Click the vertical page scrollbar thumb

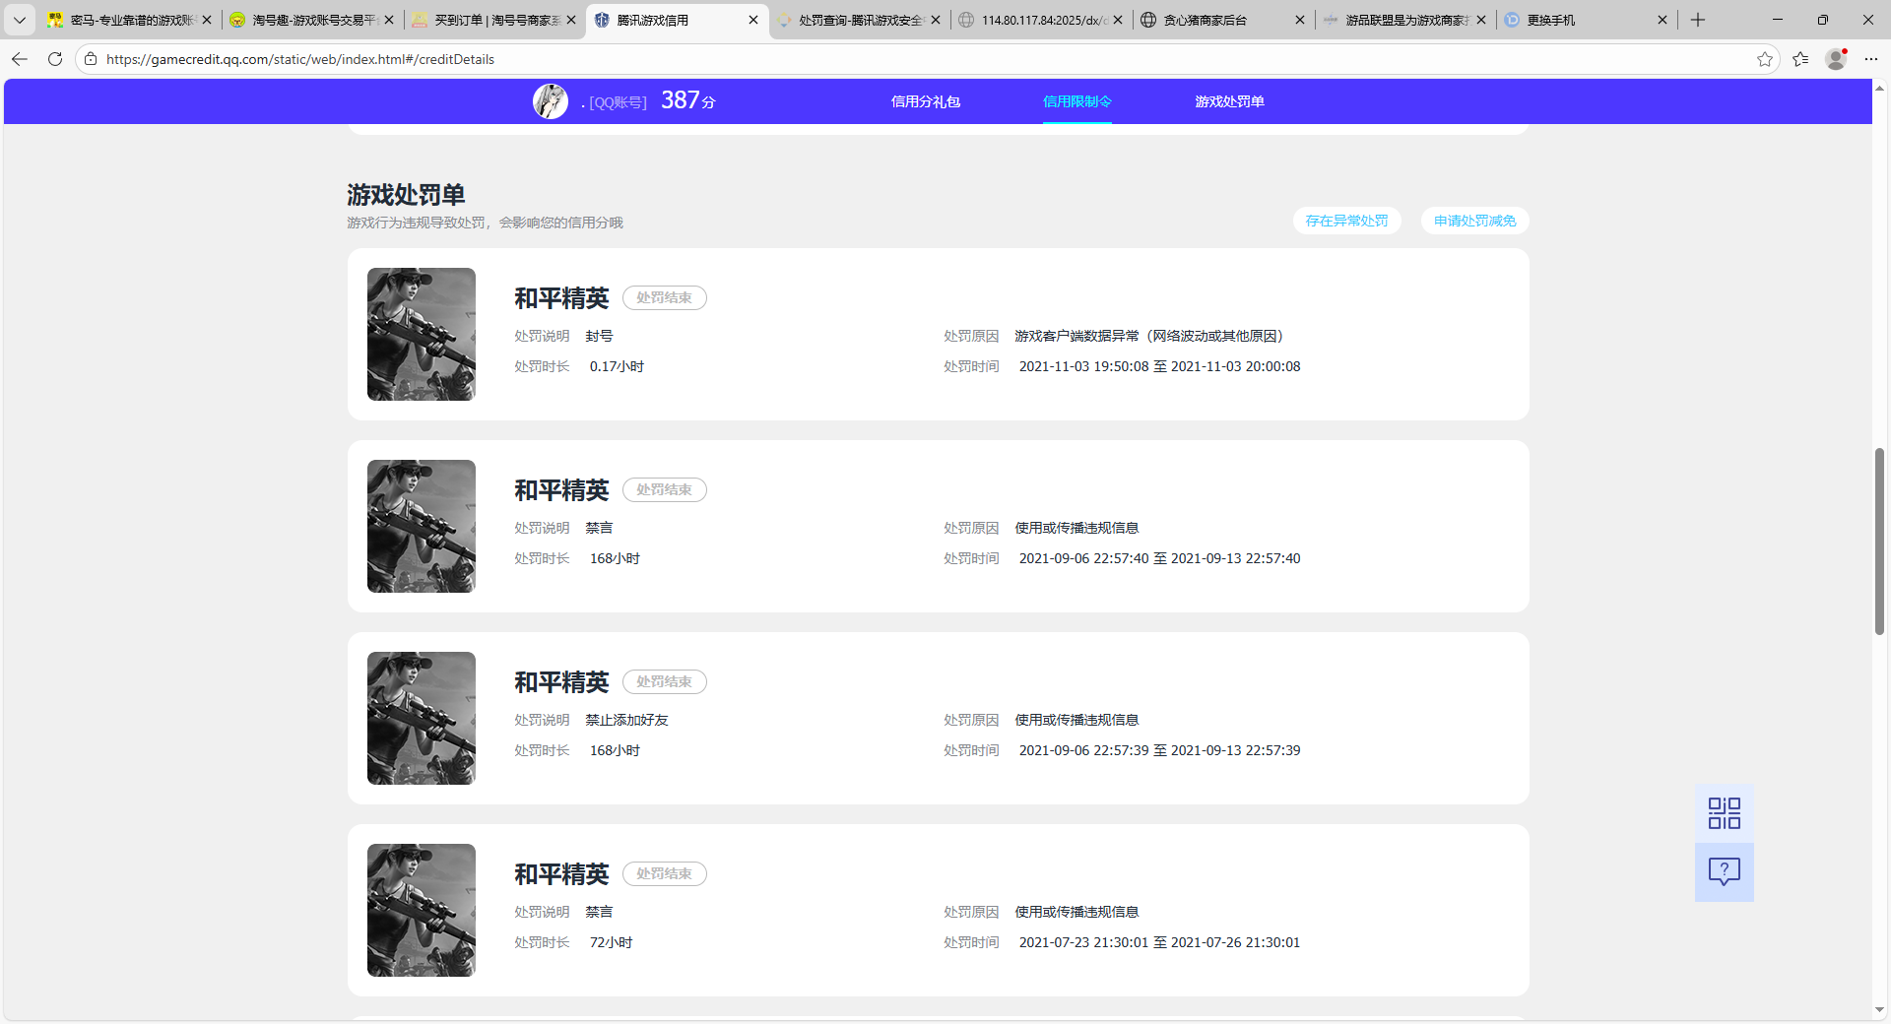tap(1879, 542)
